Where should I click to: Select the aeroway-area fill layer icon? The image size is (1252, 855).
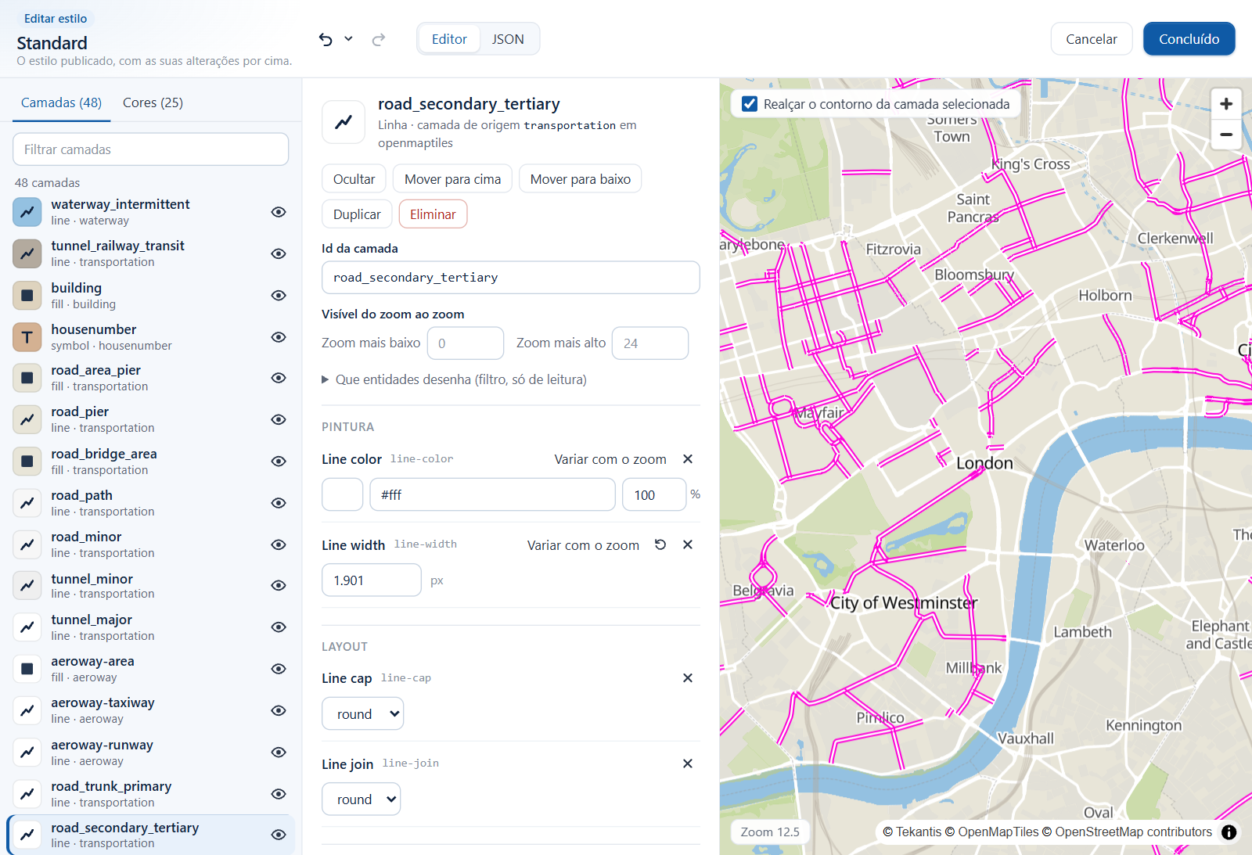coord(27,669)
